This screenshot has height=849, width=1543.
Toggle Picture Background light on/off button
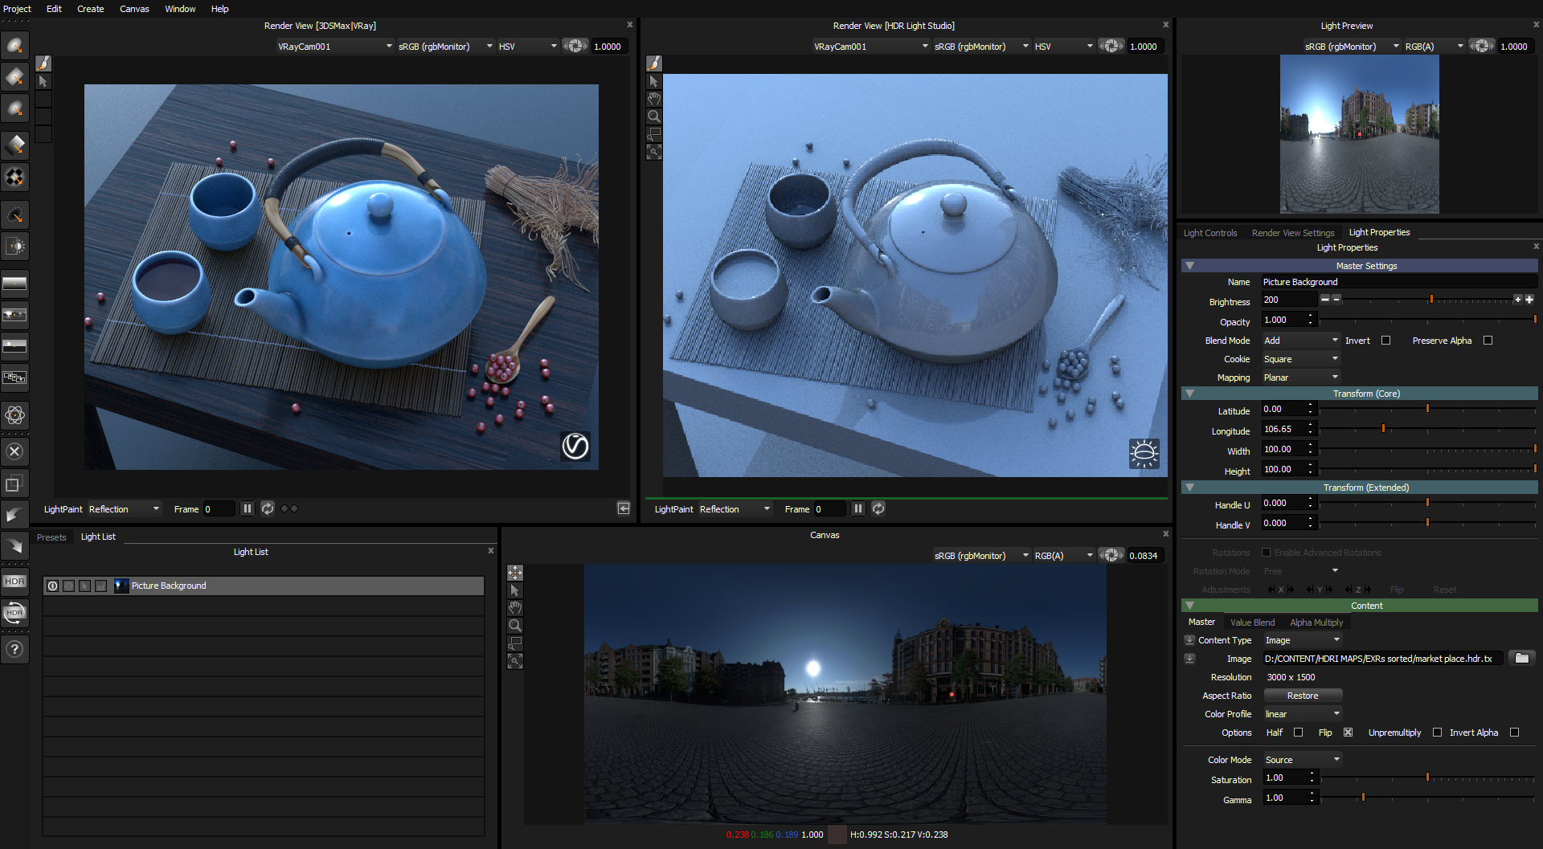coord(52,586)
